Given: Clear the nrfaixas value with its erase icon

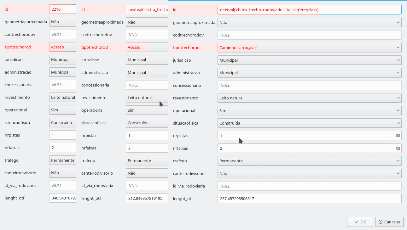Looking at the screenshot, I should (398, 148).
